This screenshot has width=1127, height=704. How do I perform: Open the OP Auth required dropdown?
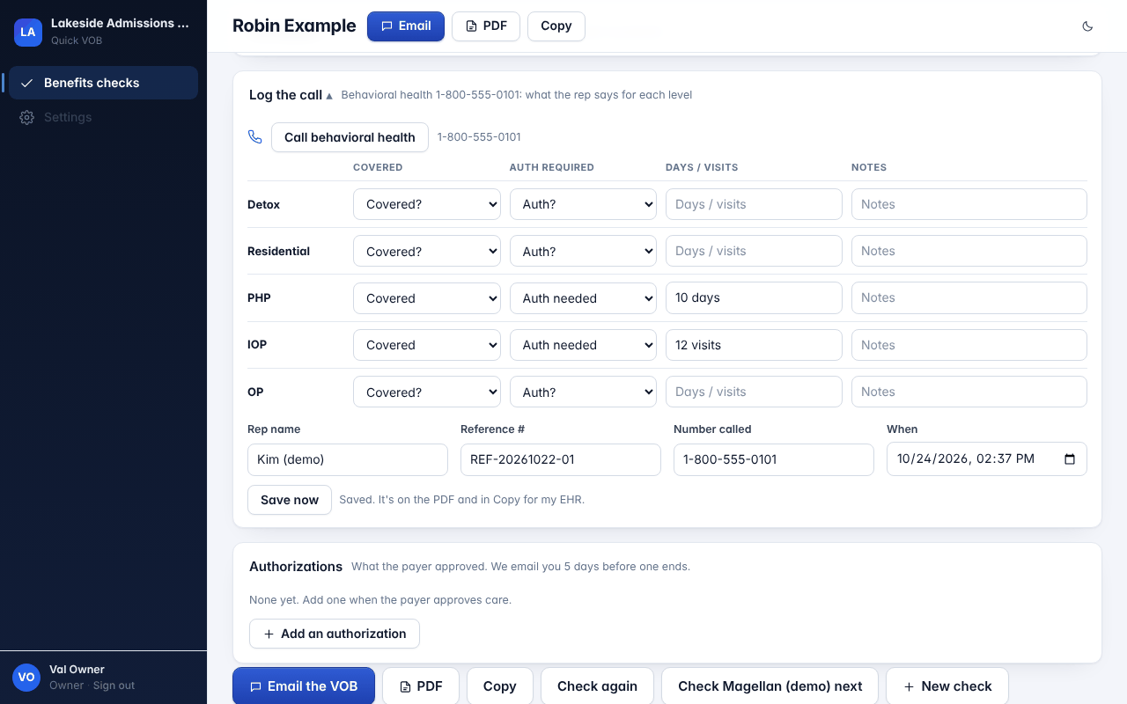coord(583,392)
